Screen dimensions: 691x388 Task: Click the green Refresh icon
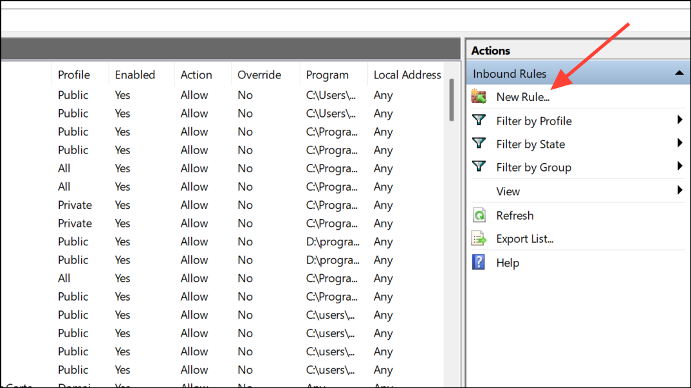click(479, 215)
